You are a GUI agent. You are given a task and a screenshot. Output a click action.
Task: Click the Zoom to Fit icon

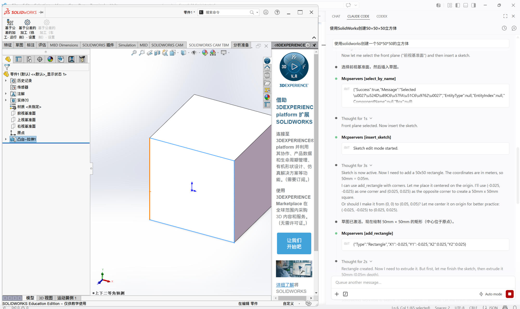tap(134, 53)
